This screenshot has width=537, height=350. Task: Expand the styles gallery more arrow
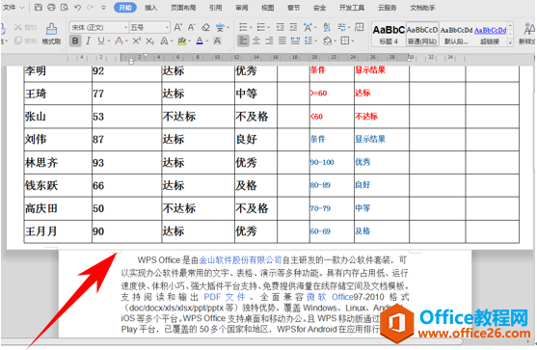point(510,42)
